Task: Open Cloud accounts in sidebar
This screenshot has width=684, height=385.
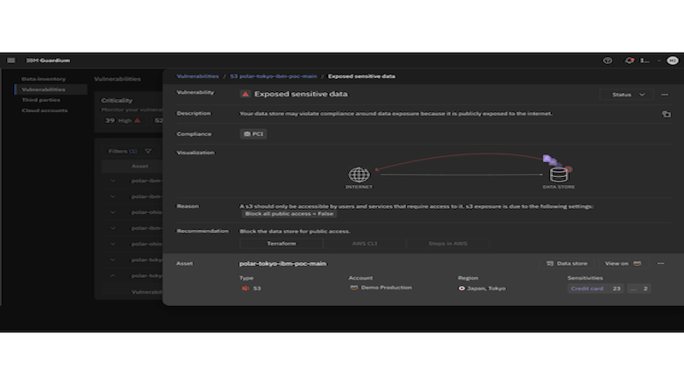Action: click(x=45, y=111)
